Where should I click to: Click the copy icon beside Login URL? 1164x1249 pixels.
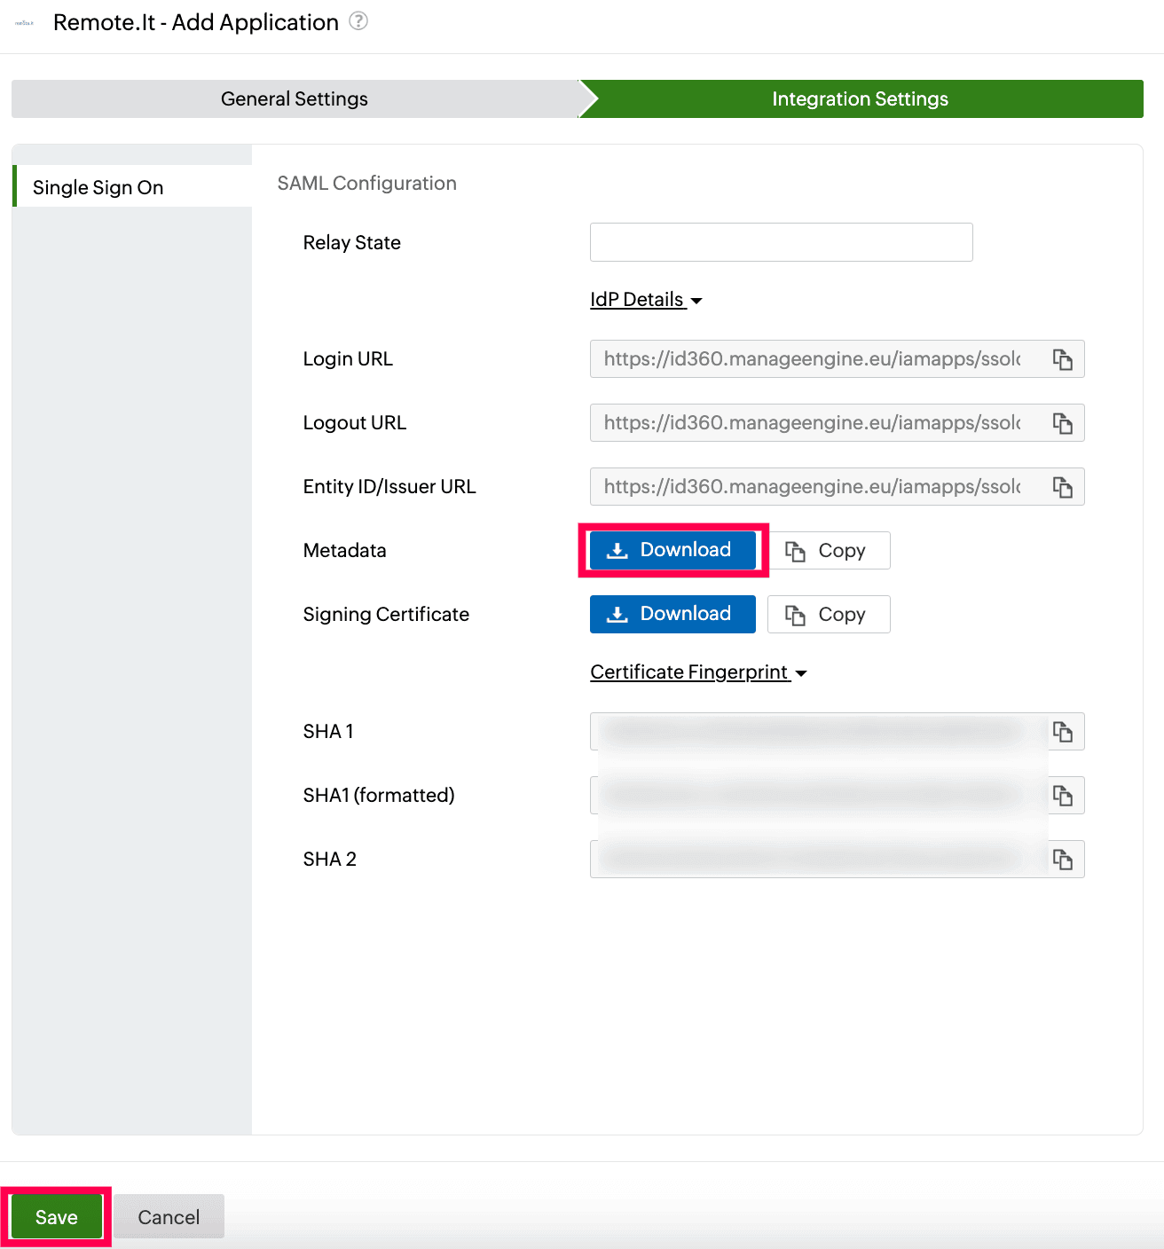click(x=1063, y=359)
